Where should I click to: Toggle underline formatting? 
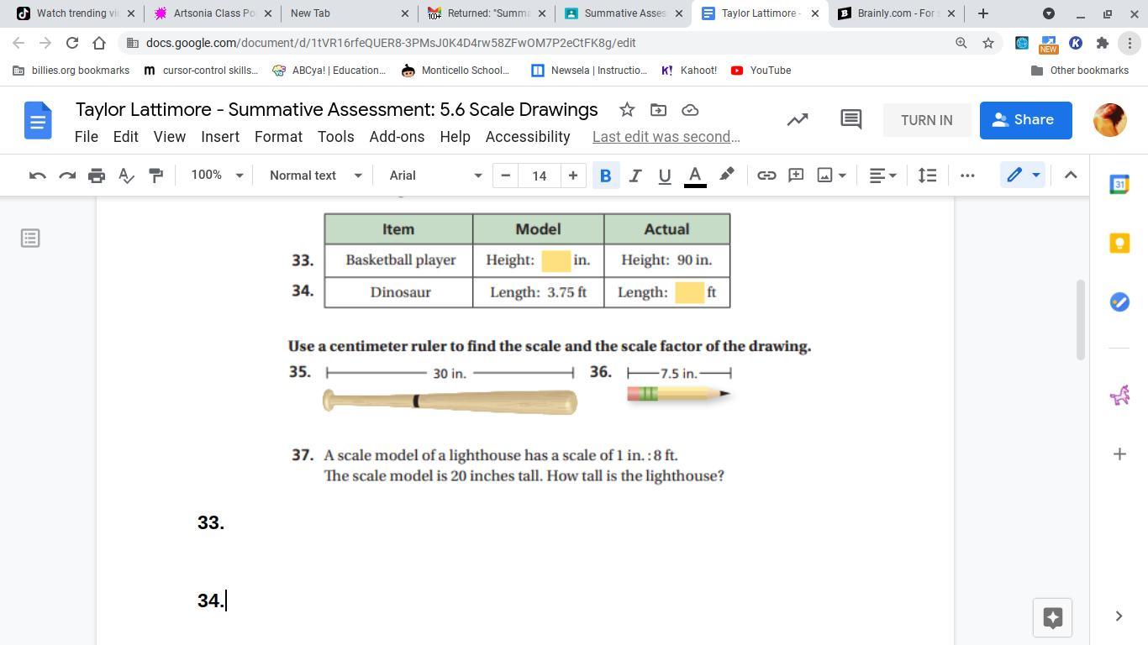click(x=664, y=176)
